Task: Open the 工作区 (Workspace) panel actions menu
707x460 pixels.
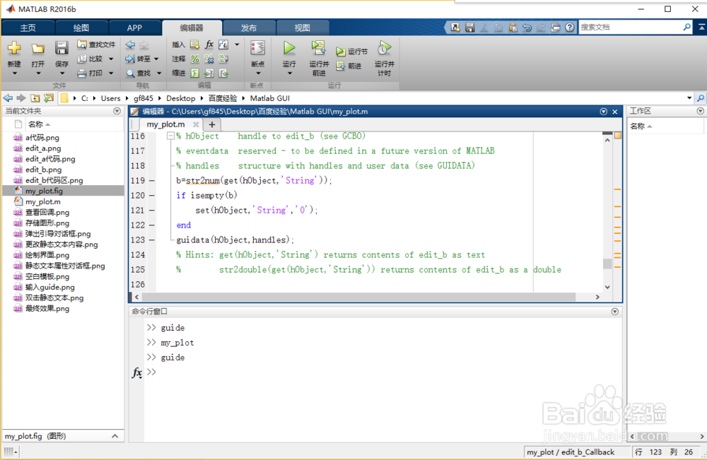Action: (700, 111)
